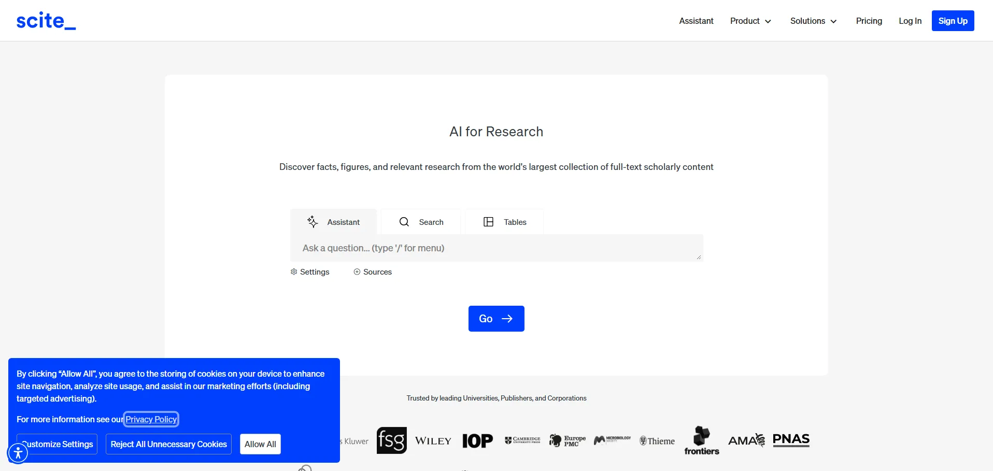Open Assistant in the top navigation
Image resolution: width=993 pixels, height=471 pixels.
[696, 21]
